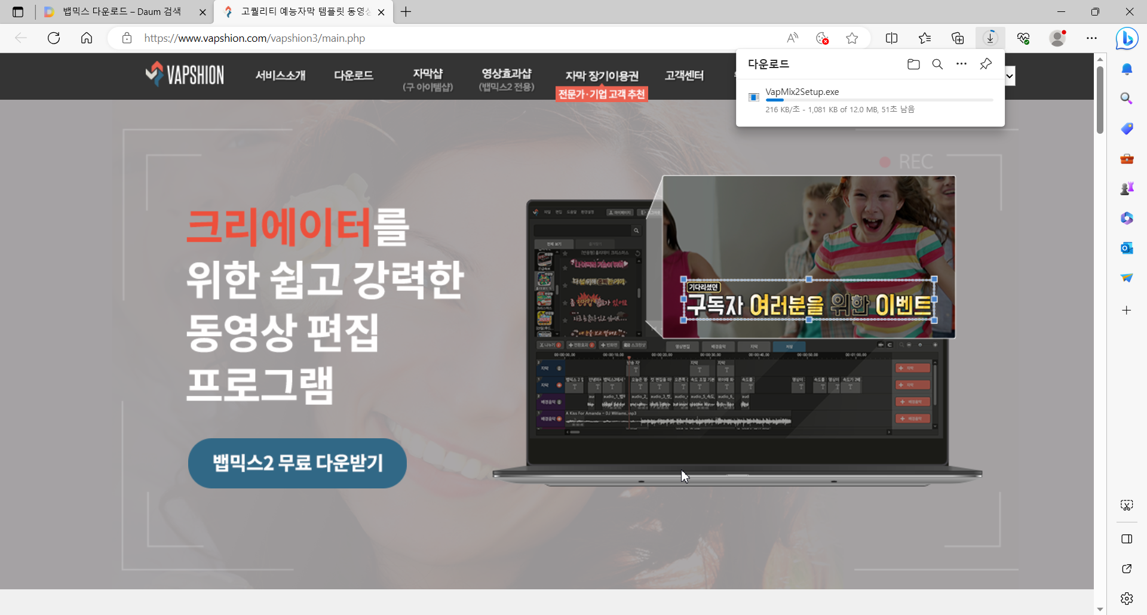Open the sidebar search icon
Viewport: 1147px width, 615px height.
point(1127,99)
